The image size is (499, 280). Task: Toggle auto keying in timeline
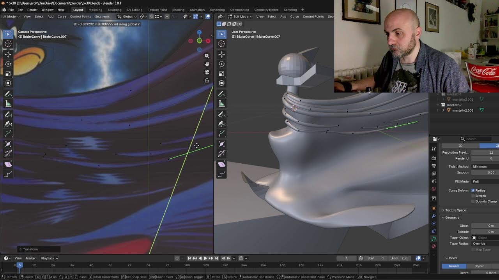pos(177,258)
